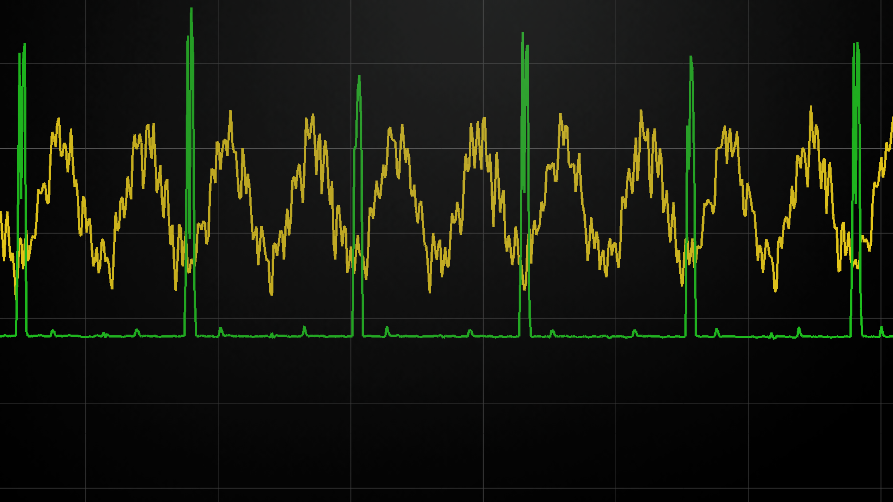This screenshot has width=893, height=502.
Task: Click green baseline between first two spikes
Action: [x=103, y=336]
